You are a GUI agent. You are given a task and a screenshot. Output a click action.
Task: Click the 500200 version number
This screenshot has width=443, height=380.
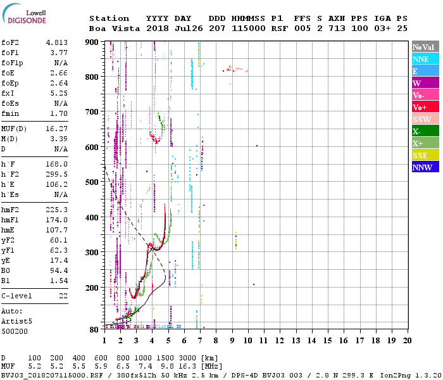tap(15, 331)
